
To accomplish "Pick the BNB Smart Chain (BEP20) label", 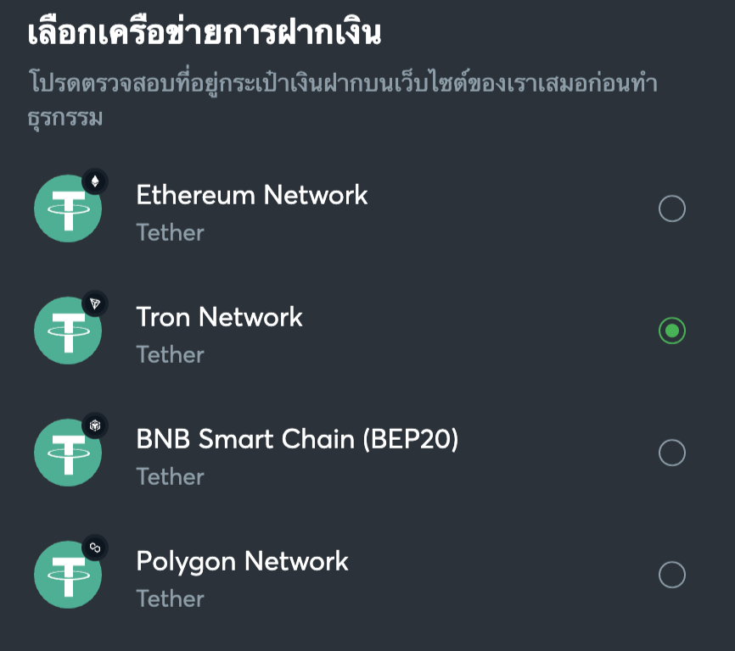I will point(297,439).
